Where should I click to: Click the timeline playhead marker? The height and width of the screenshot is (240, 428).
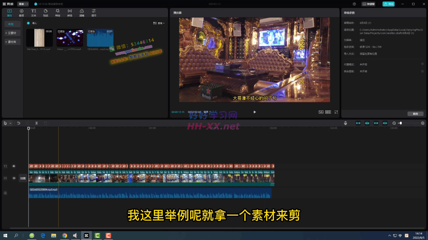(x=28, y=128)
